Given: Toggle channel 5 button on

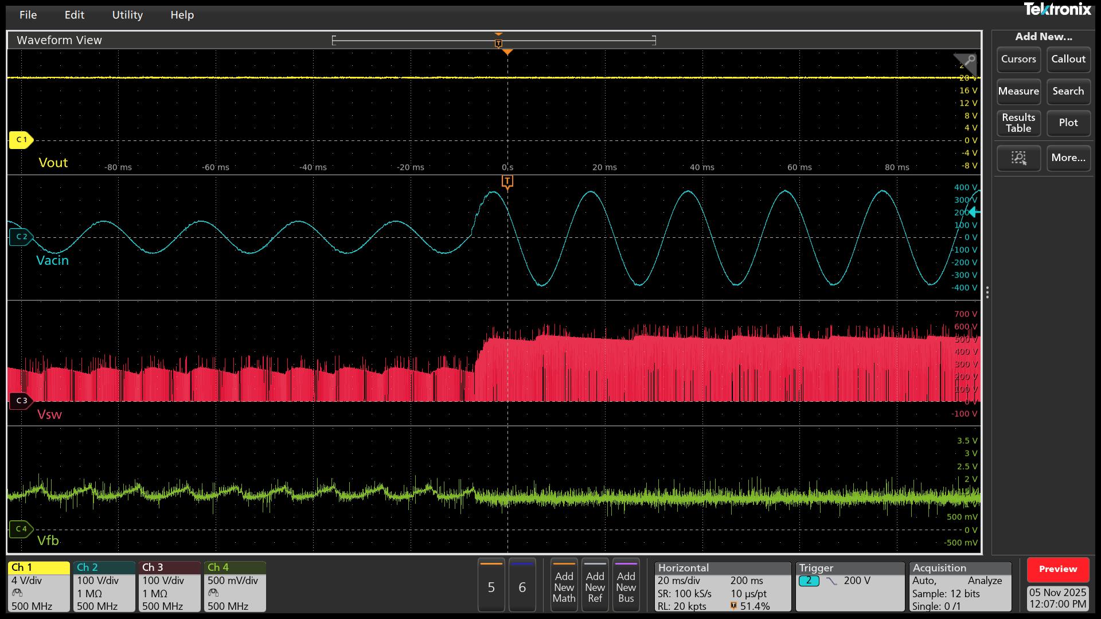Looking at the screenshot, I should (491, 586).
